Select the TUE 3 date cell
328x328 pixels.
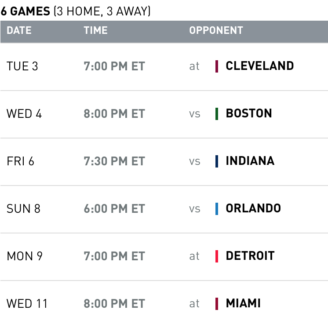coord(22,66)
